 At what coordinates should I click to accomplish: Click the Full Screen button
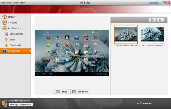click(x=80, y=91)
